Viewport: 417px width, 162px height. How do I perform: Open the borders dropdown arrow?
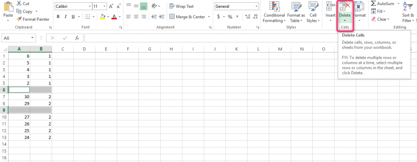coord(93,17)
